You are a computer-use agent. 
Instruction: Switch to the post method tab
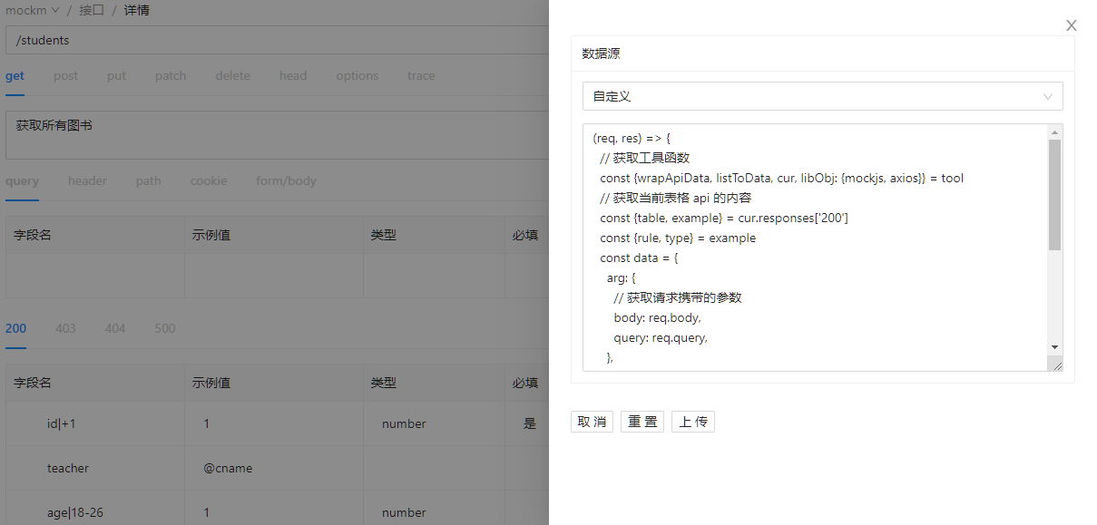[x=65, y=76]
